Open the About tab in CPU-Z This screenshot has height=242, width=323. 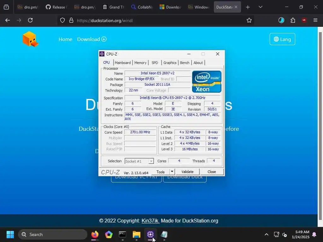pos(198,63)
